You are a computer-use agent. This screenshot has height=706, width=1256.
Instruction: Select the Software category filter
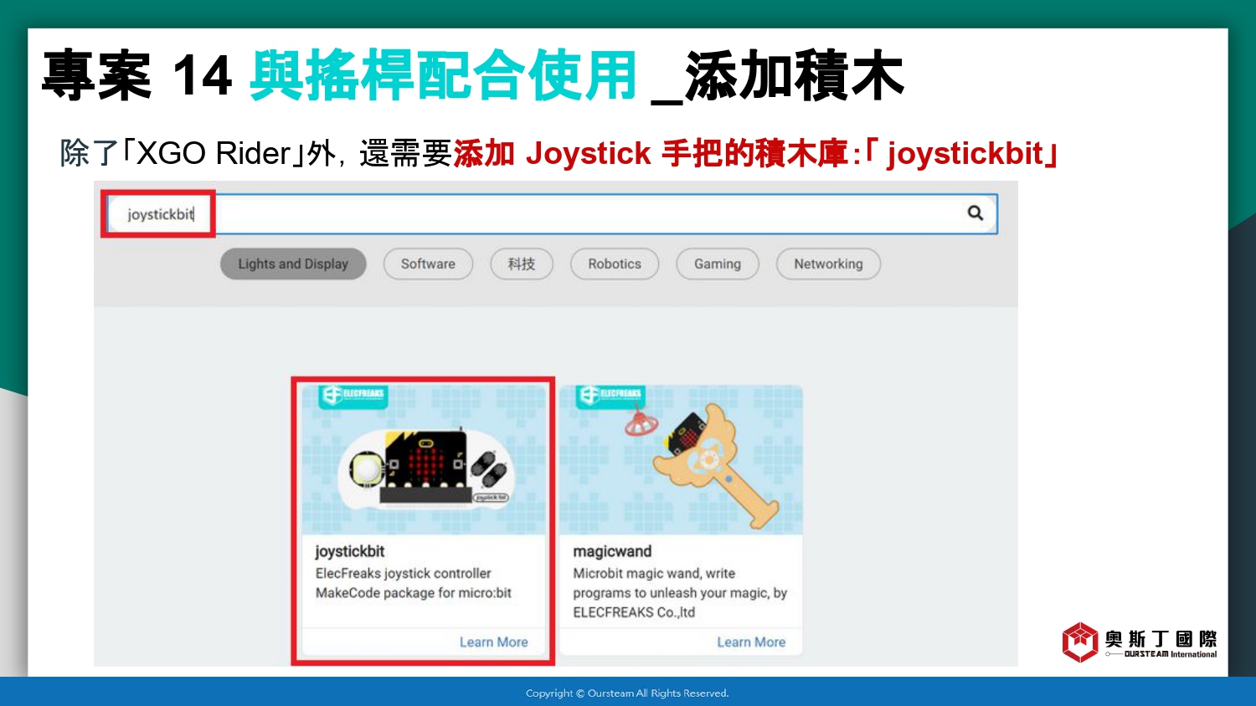click(428, 263)
